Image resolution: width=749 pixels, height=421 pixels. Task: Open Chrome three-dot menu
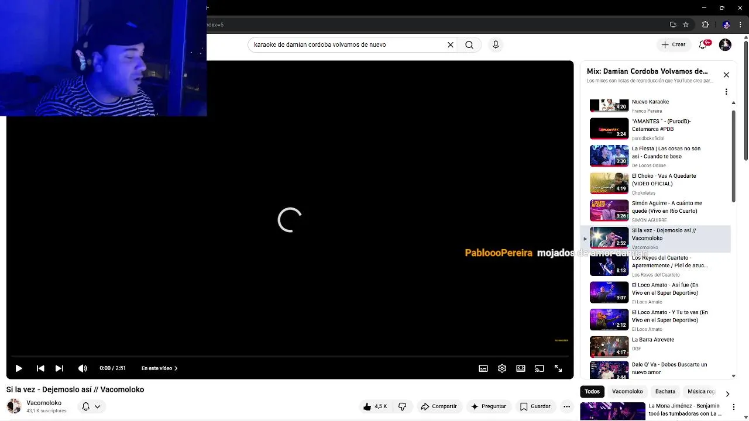tap(740, 25)
